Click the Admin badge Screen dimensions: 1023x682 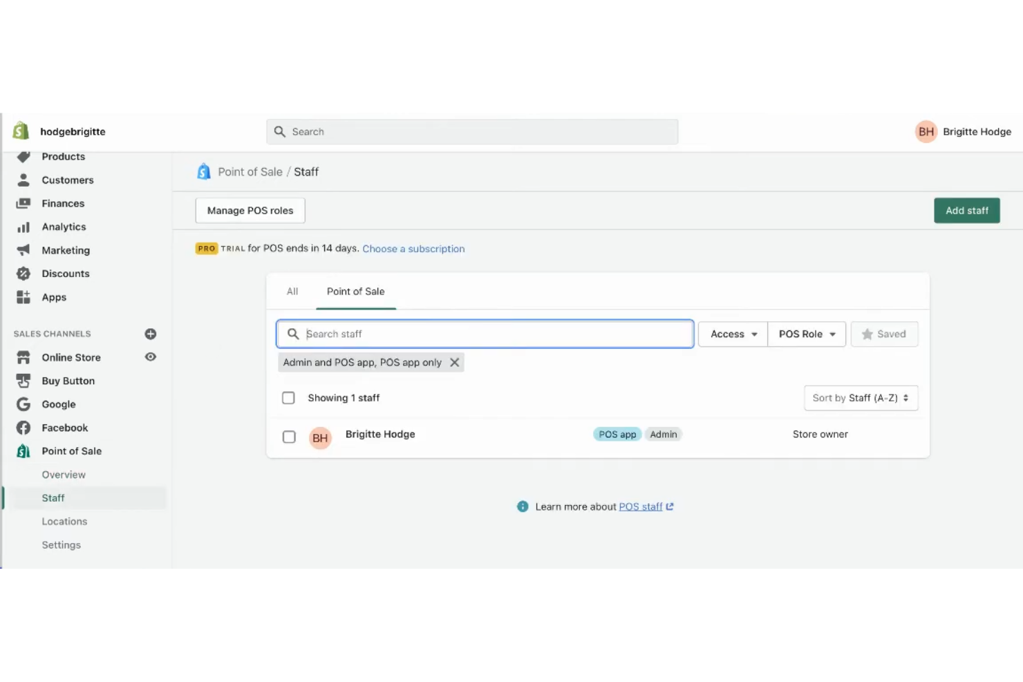click(664, 434)
